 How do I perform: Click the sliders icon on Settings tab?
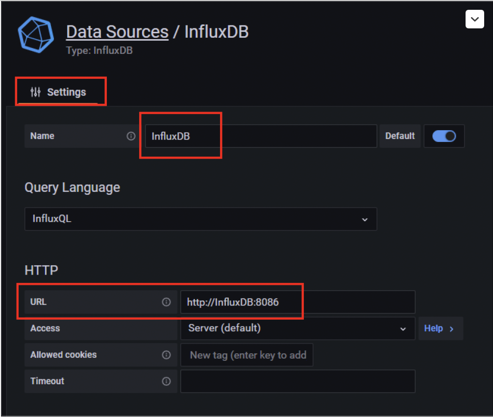pos(35,92)
